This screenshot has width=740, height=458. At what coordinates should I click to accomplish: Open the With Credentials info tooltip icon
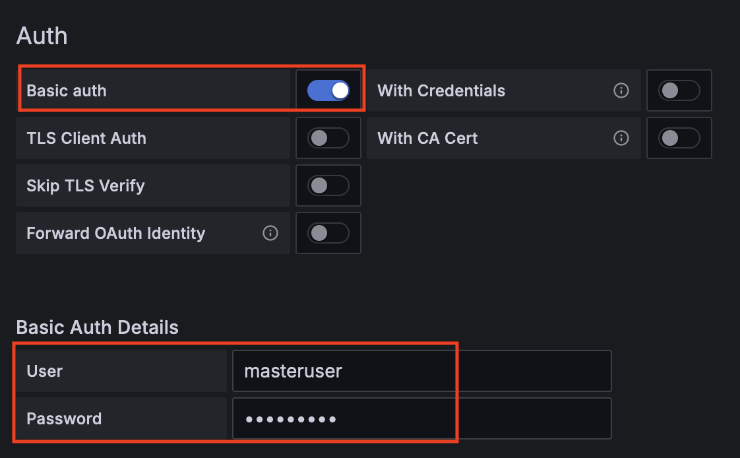point(621,90)
